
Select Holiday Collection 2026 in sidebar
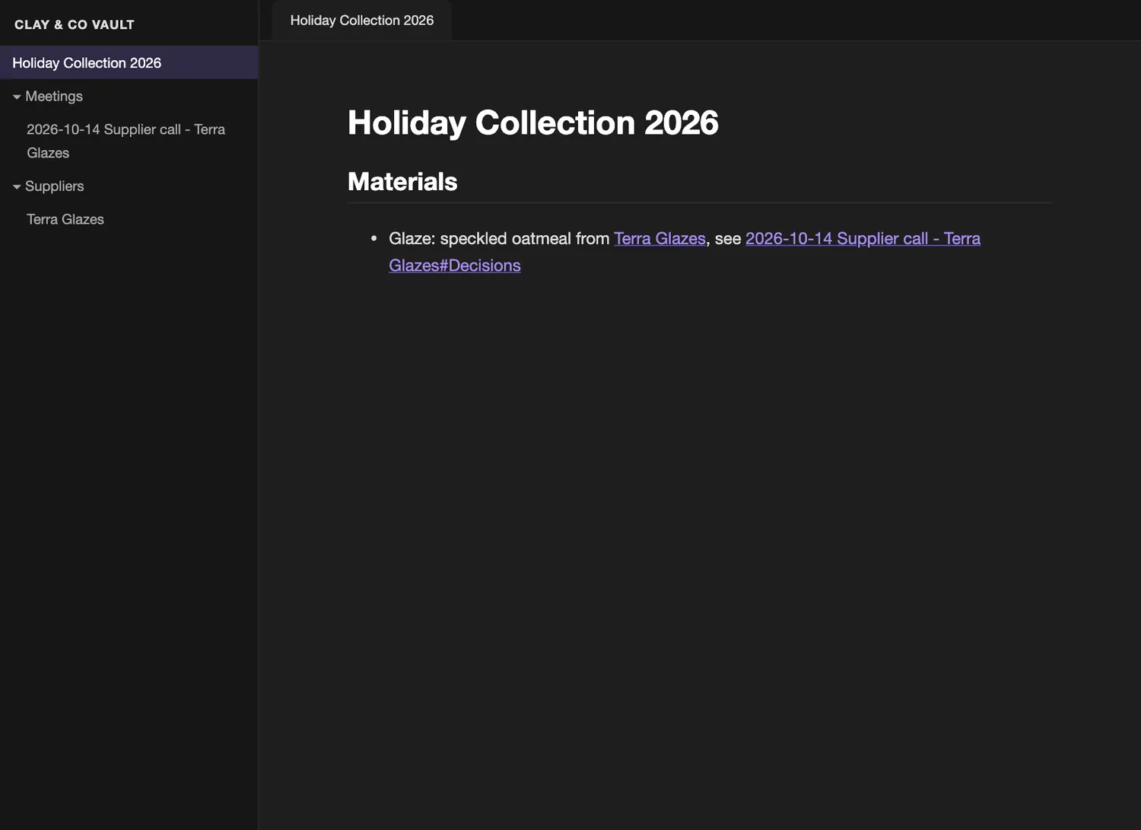(x=129, y=62)
